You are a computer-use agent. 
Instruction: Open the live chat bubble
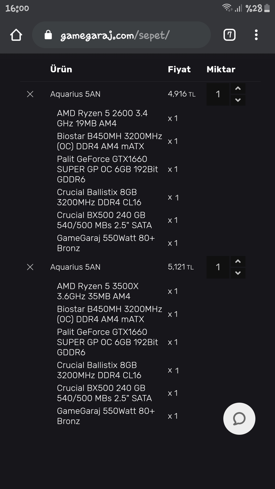[239, 418]
